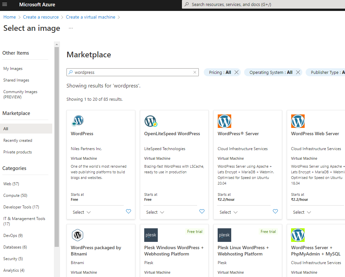The width and height of the screenshot is (345, 277).
Task: Open the Operating System : All filter
Action: [271, 72]
